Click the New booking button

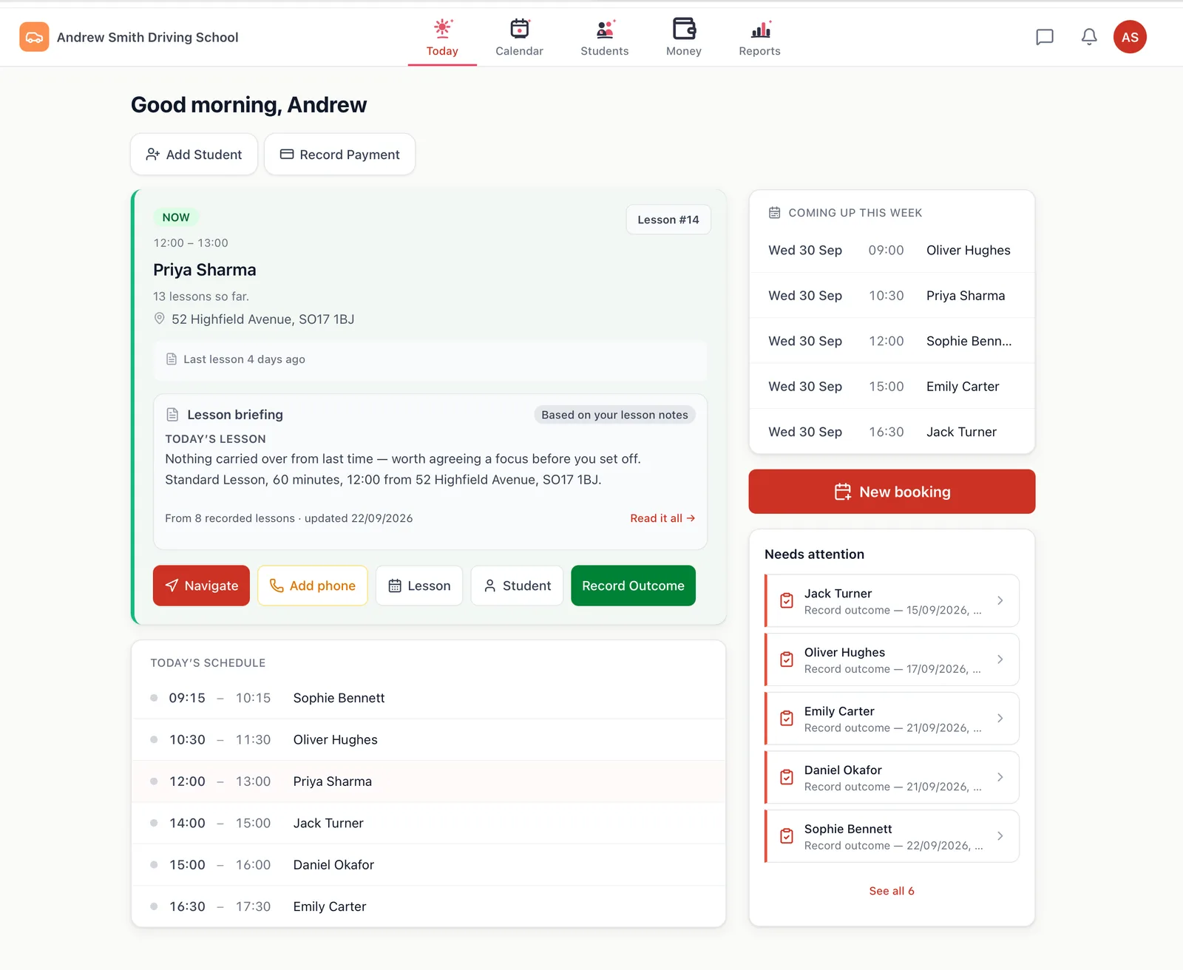[892, 492]
